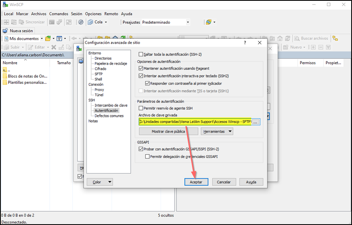Click the dialog question mark help icon
The width and height of the screenshot is (352, 225).
click(x=245, y=43)
